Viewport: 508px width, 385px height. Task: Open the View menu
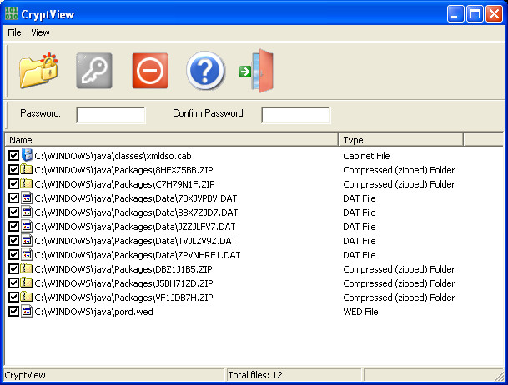coord(40,32)
